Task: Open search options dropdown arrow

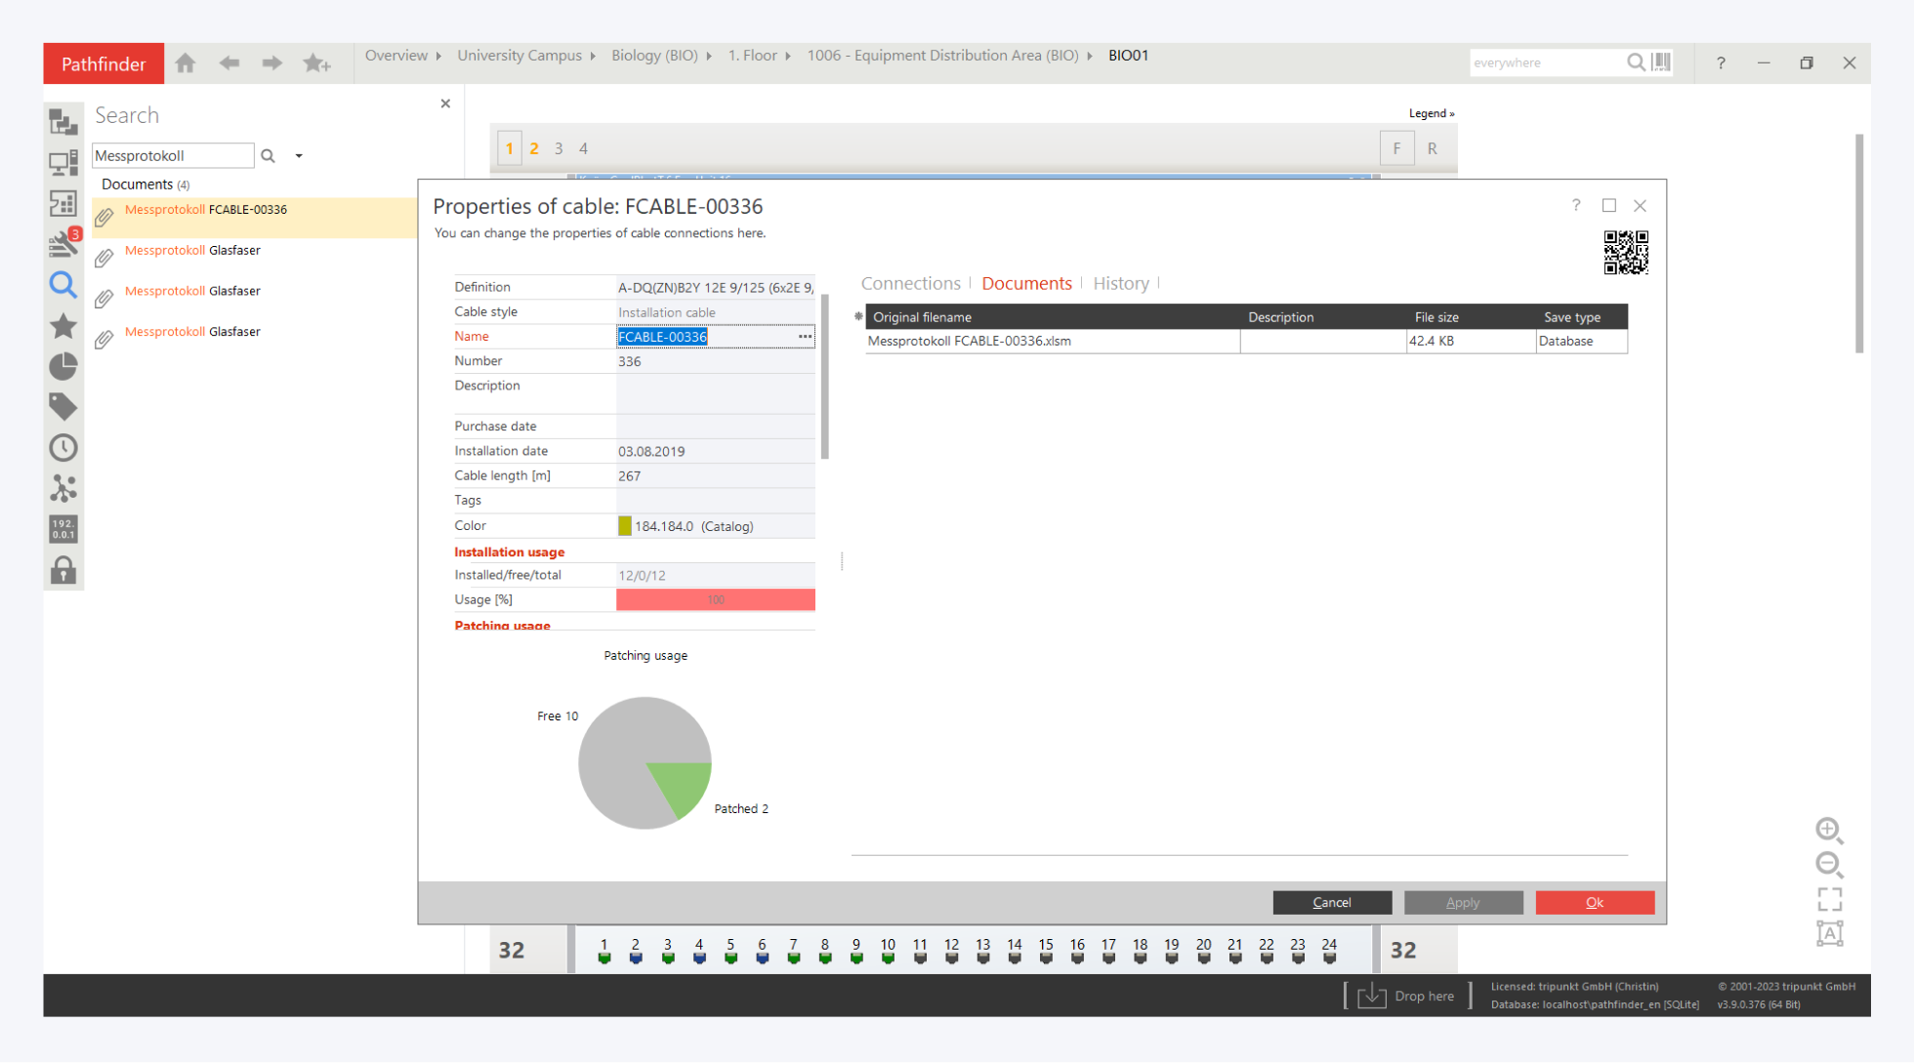Action: pos(299,156)
